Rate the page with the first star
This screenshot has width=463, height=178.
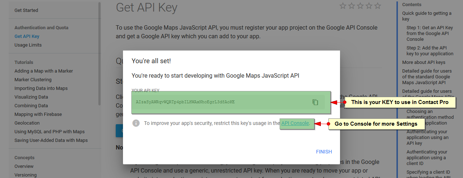pyautogui.click(x=343, y=6)
